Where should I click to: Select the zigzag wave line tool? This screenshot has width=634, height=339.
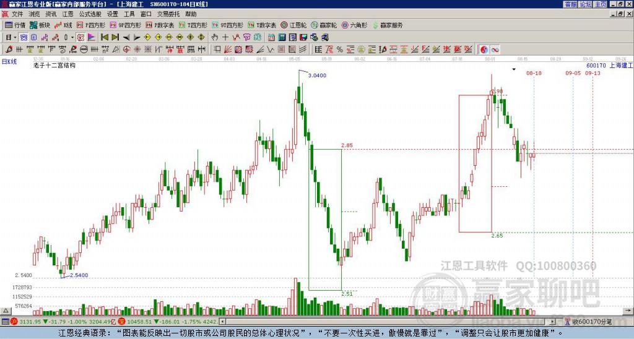tap(270, 49)
